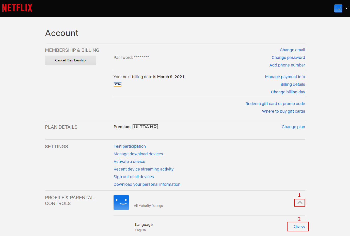The width and height of the screenshot is (350, 236).
Task: Redeem gift card or promo code
Action: (x=275, y=104)
